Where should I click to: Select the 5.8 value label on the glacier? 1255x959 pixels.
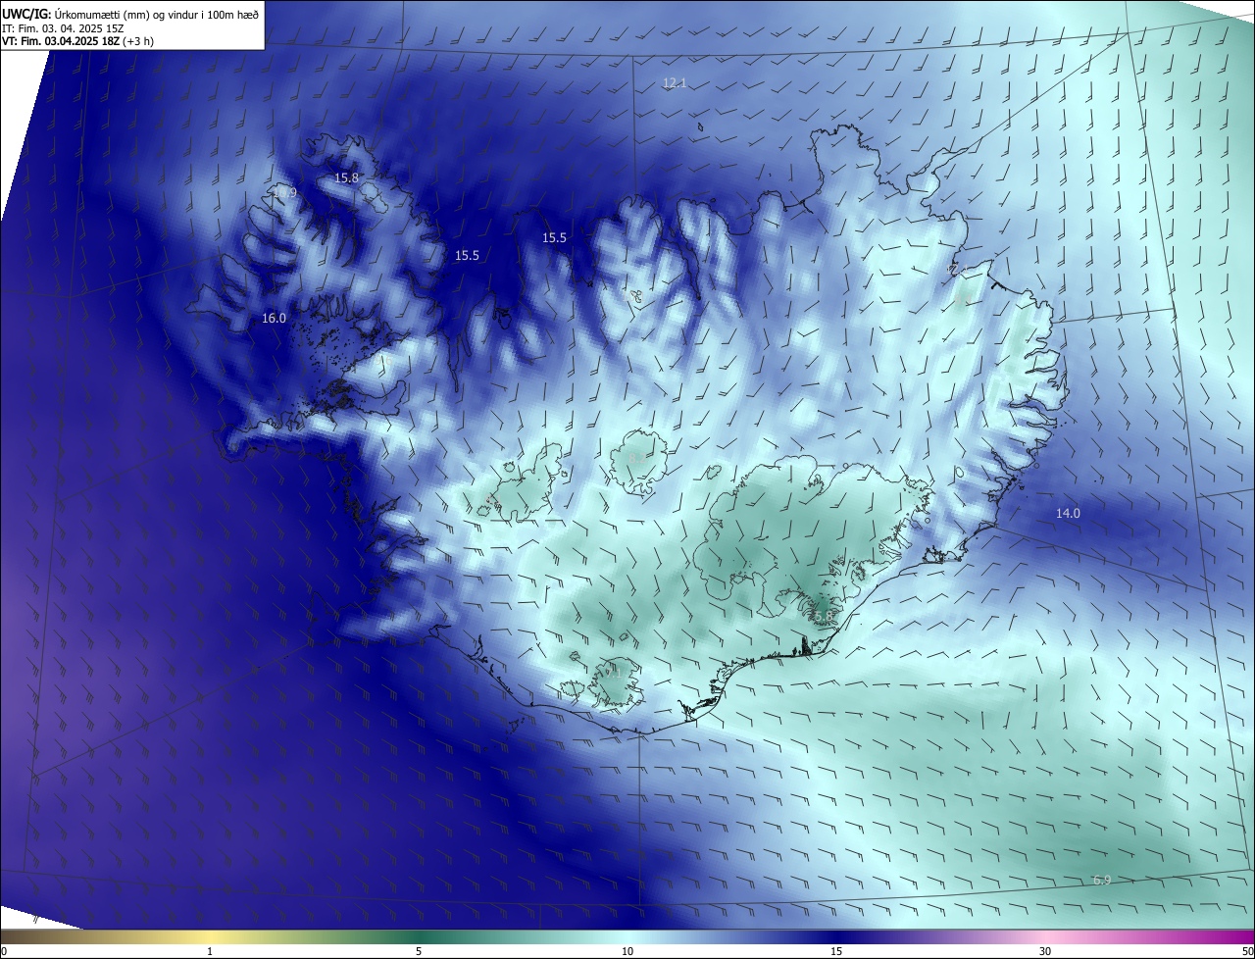tap(823, 616)
